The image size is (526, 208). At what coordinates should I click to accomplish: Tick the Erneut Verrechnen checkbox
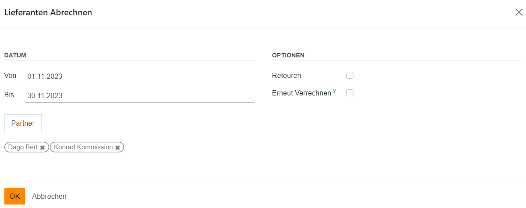click(350, 93)
